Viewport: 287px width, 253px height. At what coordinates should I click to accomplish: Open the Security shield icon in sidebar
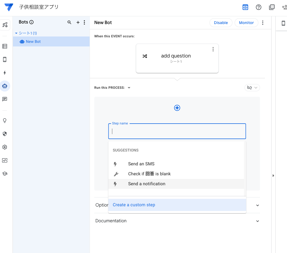tap(5, 134)
